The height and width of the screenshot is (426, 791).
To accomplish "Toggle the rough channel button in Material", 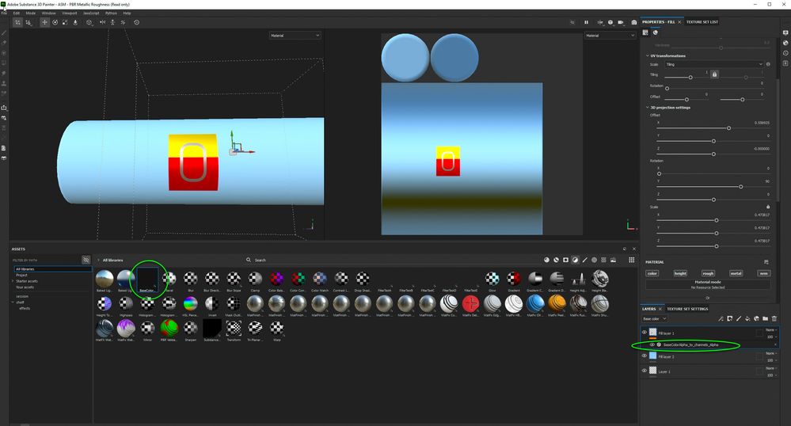I will tap(708, 273).
